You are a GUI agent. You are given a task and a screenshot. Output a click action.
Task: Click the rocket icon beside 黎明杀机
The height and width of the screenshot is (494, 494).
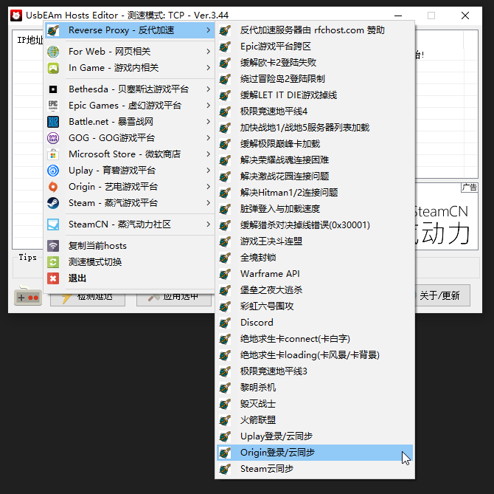[225, 388]
